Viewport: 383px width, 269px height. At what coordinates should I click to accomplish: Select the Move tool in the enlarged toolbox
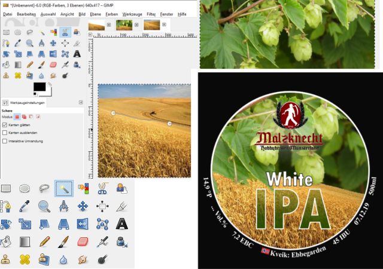pyautogui.click(x=83, y=206)
